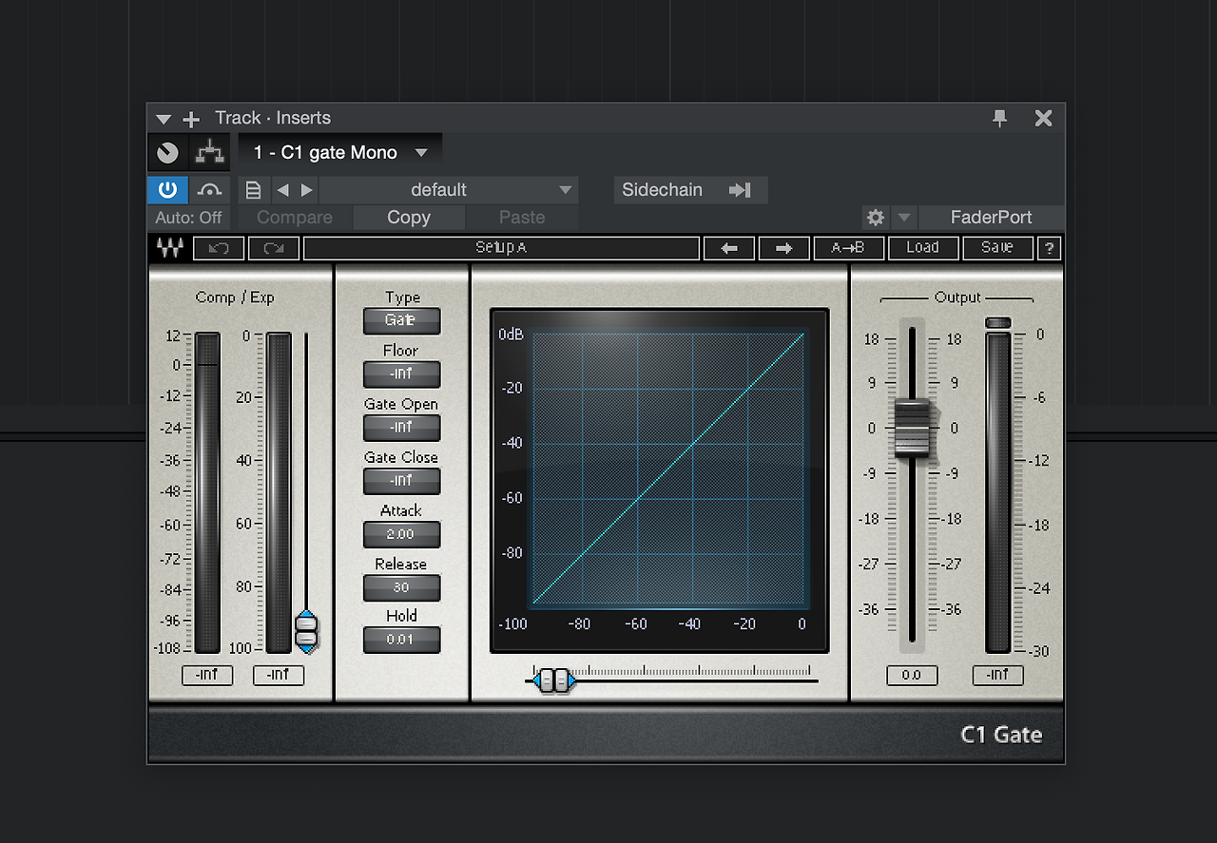
Task: Open the C1 gate Mono plugin selector dropdown
Action: 339,152
